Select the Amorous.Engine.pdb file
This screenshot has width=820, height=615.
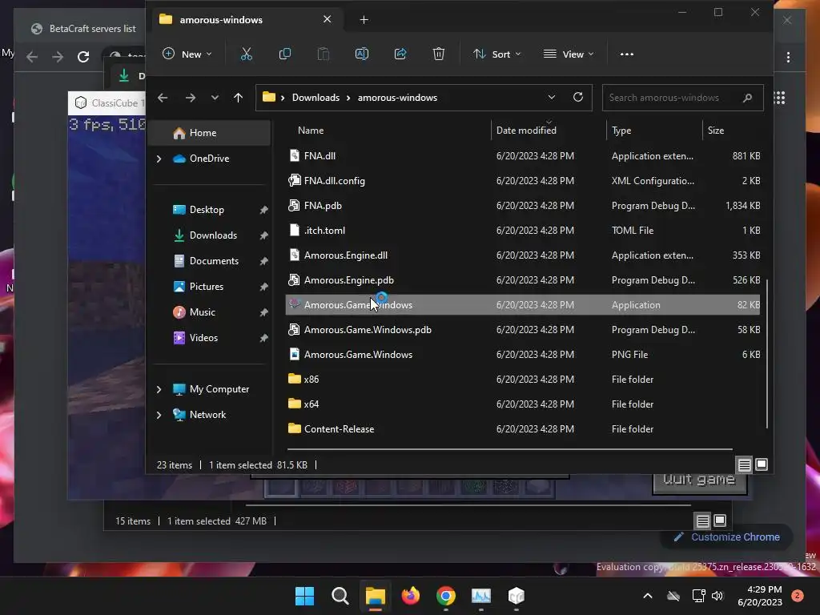click(523, 280)
